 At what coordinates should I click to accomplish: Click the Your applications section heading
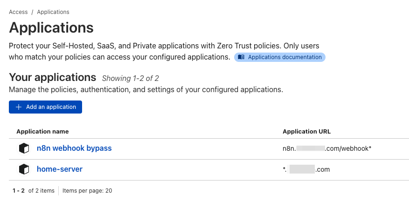[x=52, y=77]
